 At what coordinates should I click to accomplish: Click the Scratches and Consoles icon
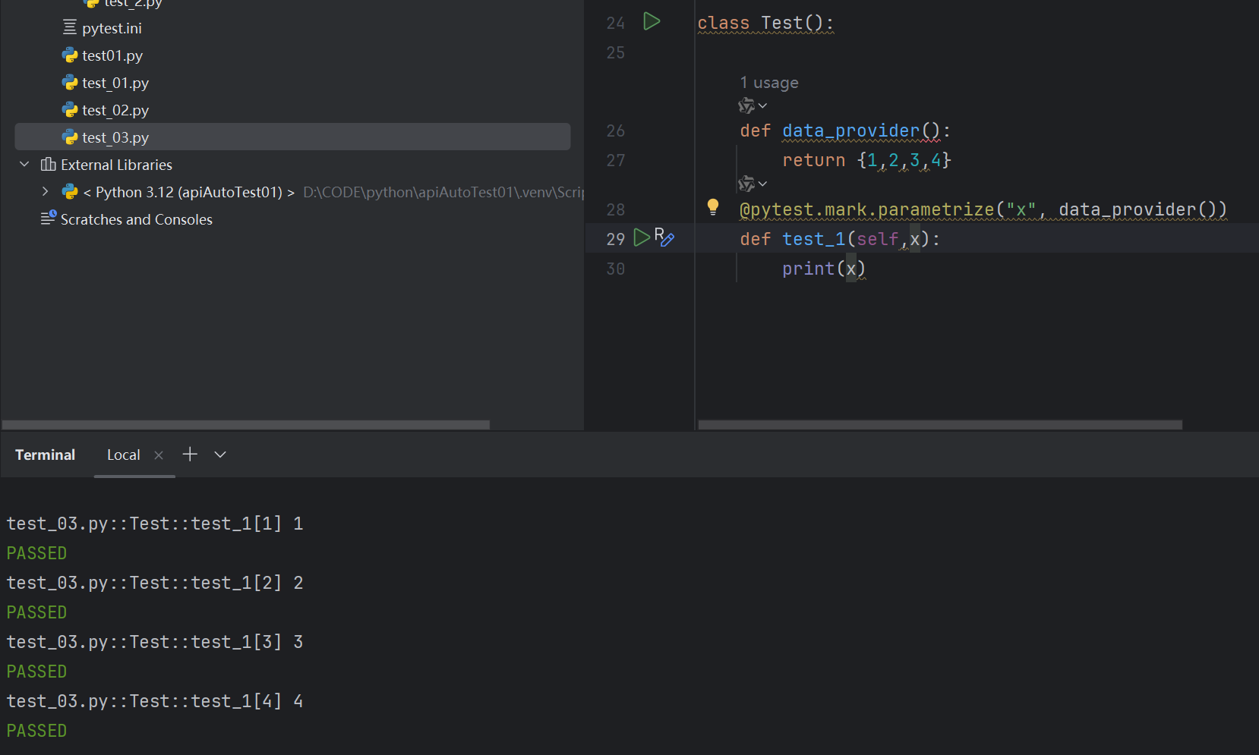[49, 219]
